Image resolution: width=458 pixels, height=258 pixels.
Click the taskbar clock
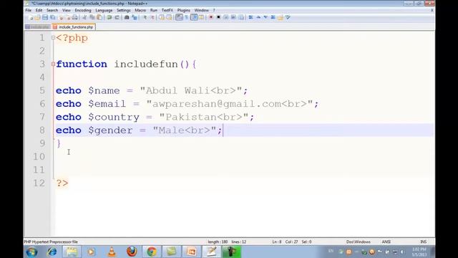click(419, 252)
